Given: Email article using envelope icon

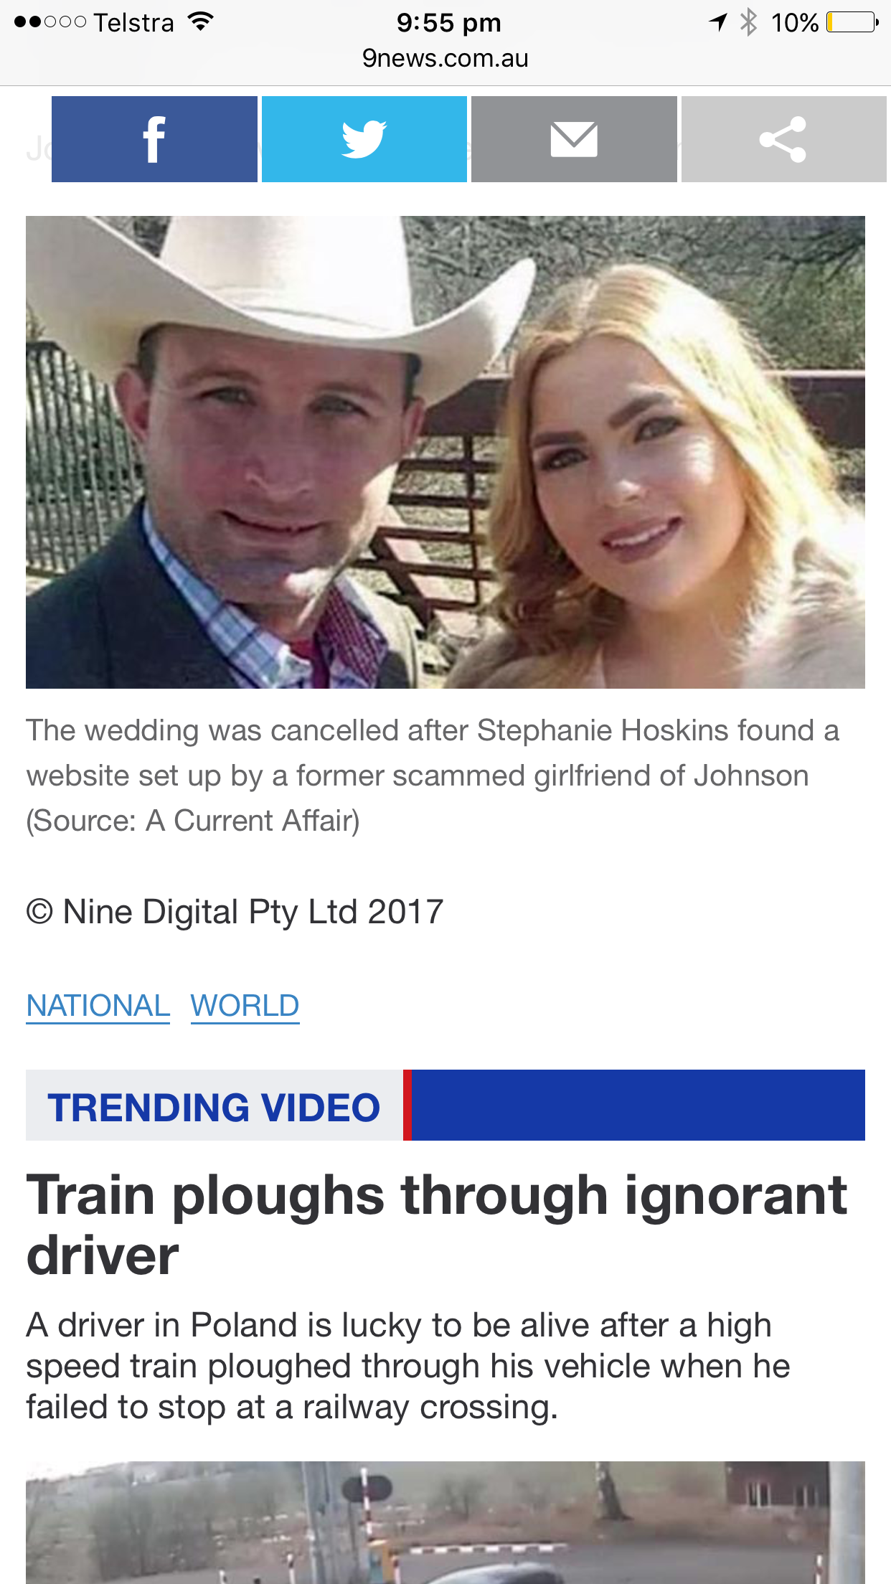Looking at the screenshot, I should pos(574,139).
